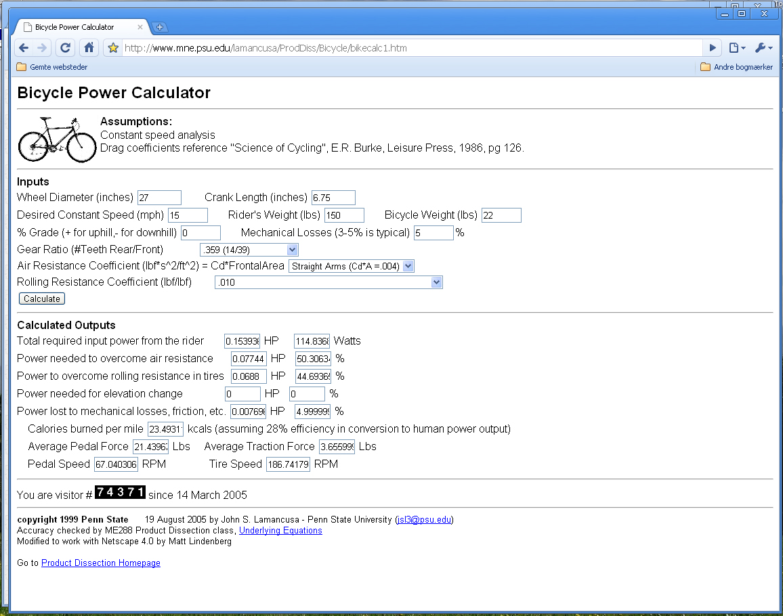Minimize the browser window
This screenshot has height=616, width=783.
pyautogui.click(x=724, y=14)
